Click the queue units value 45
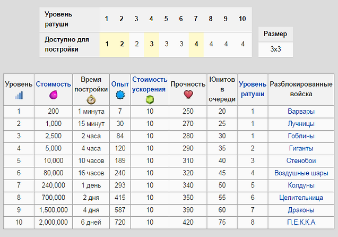Image resolution: width=338 pixels, height=237 pixels. (x=222, y=173)
